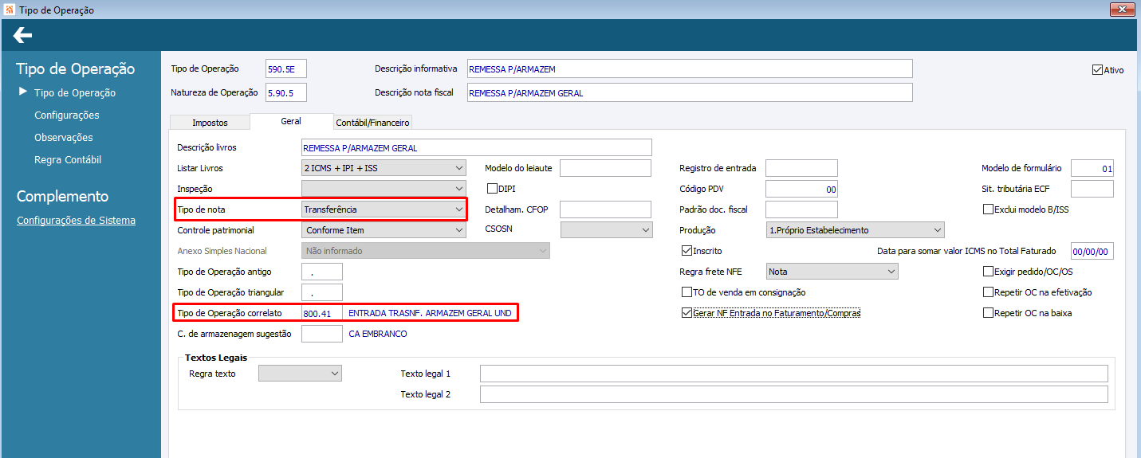Click the Tipo de Operação antigo field
Screen dimensions: 1141x458
[322, 272]
